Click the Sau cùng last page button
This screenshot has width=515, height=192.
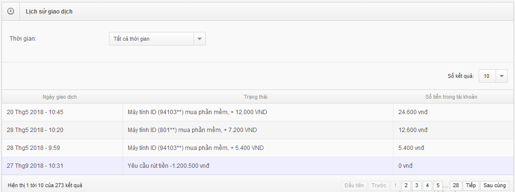tap(495, 185)
